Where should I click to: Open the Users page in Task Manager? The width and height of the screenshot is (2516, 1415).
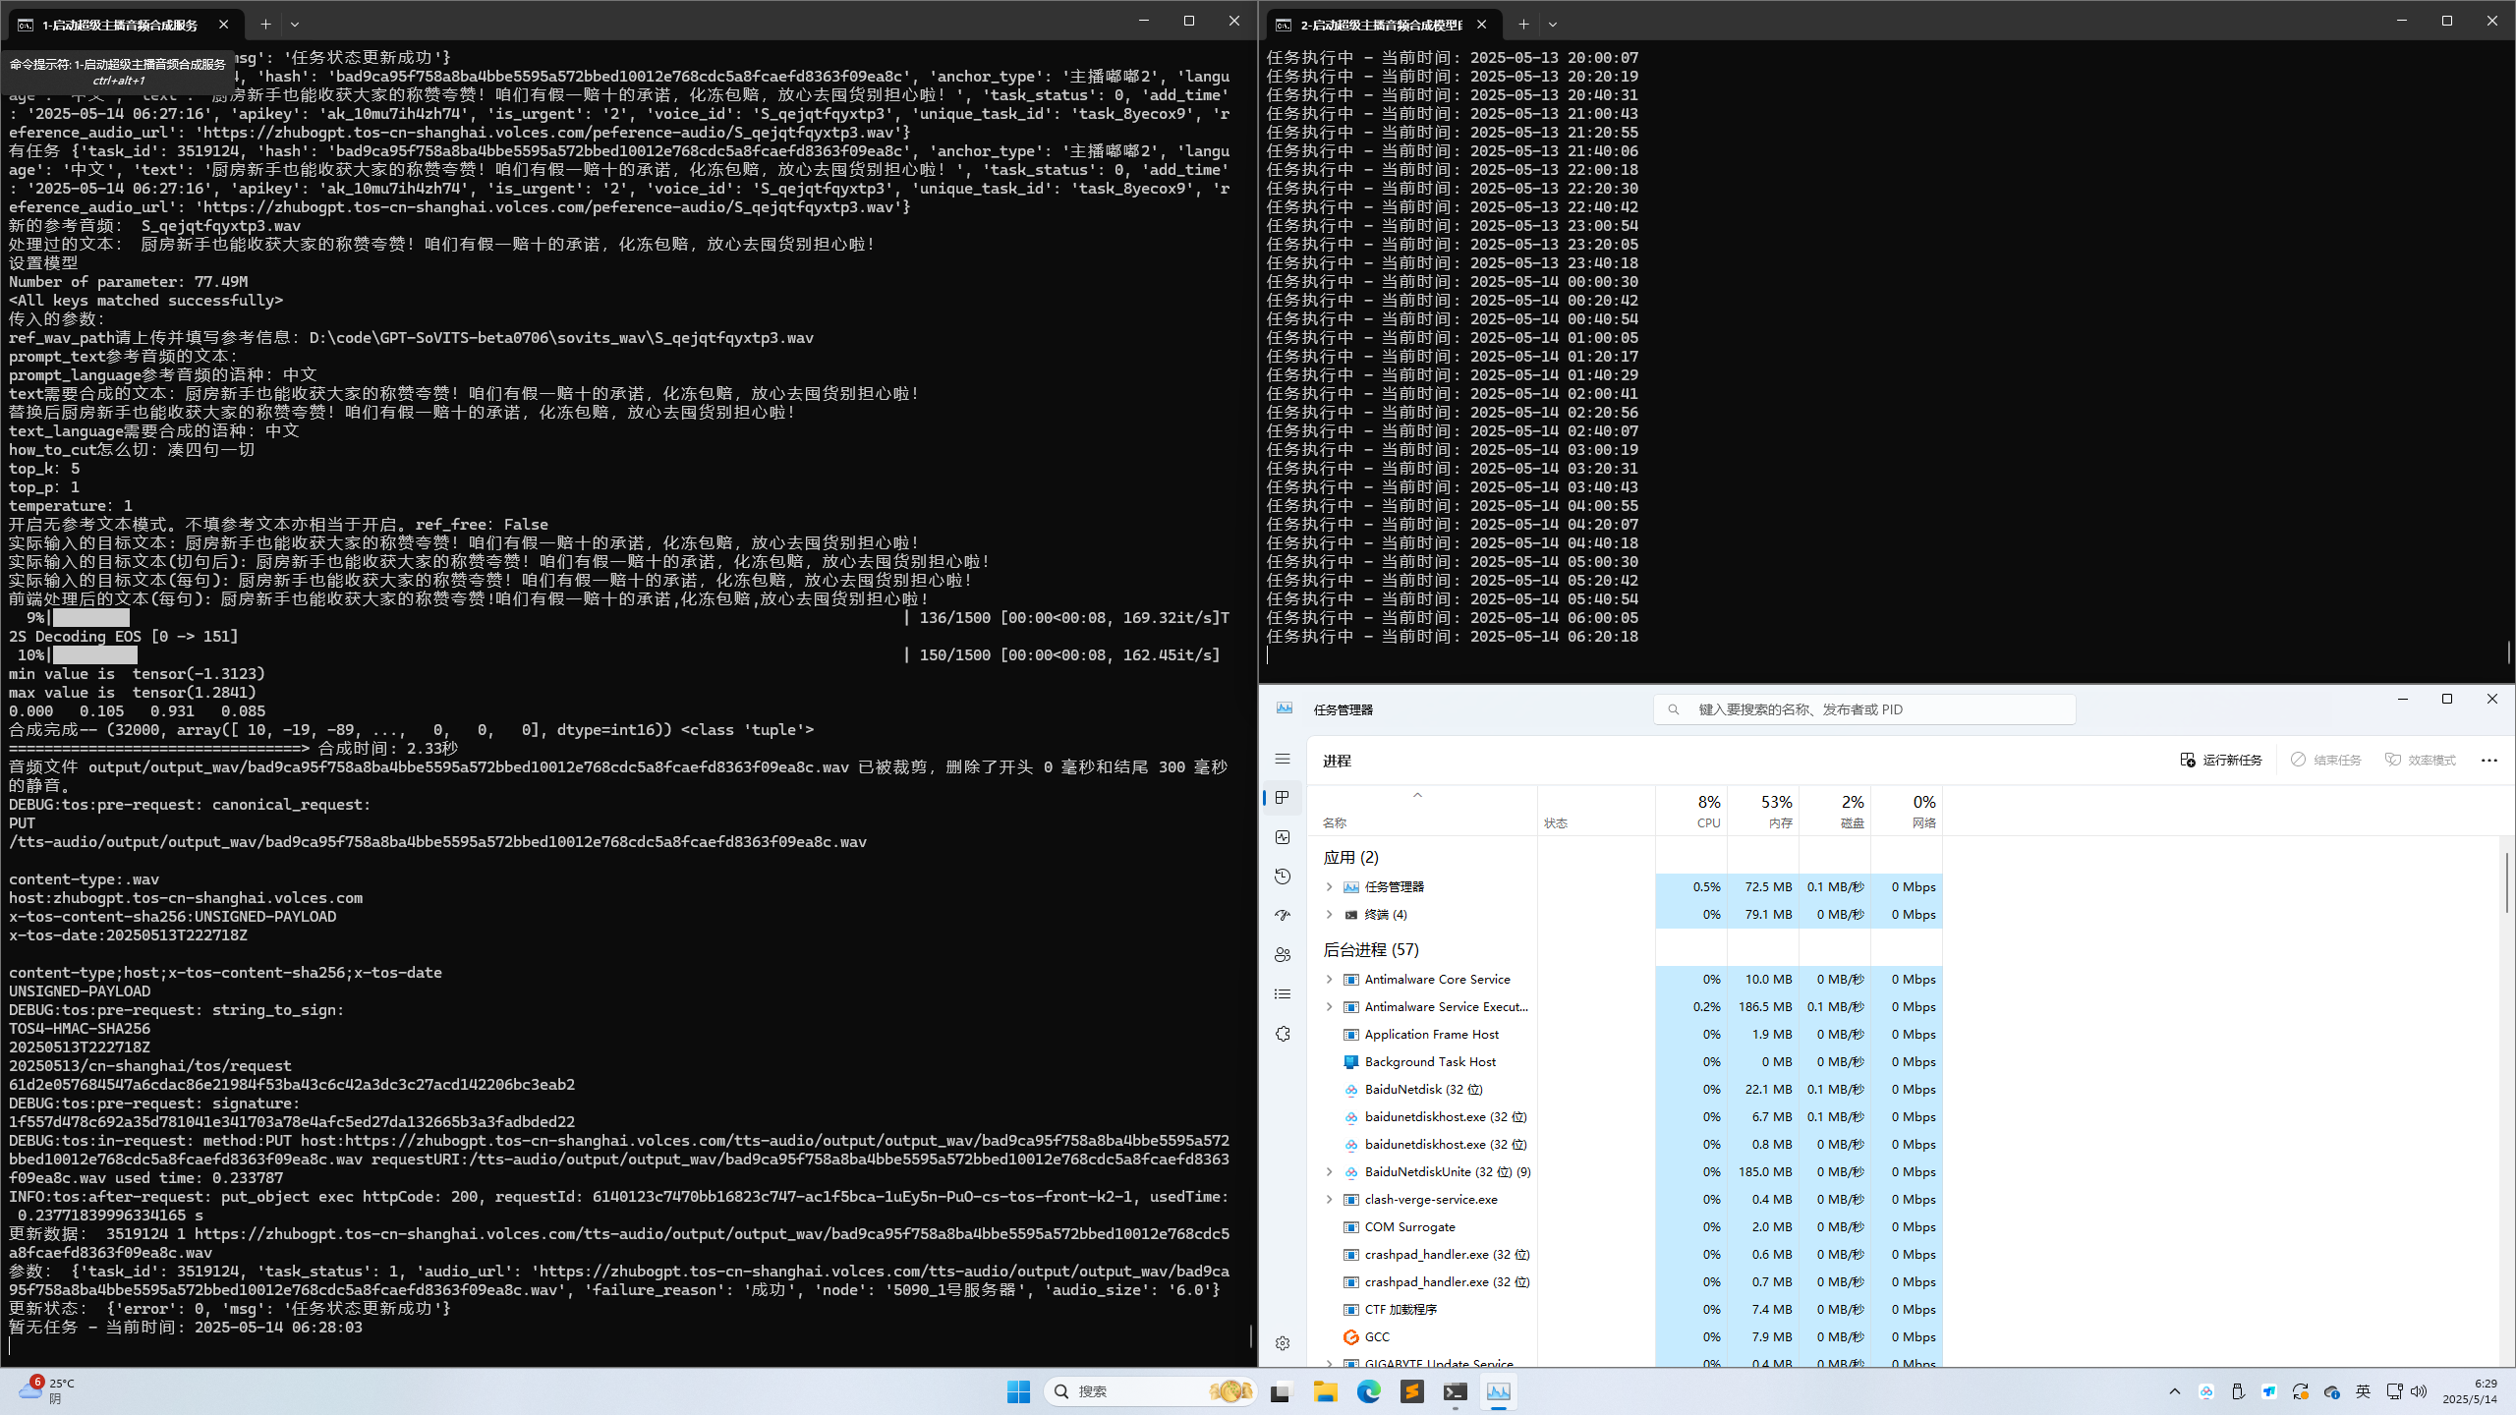tap(1283, 955)
